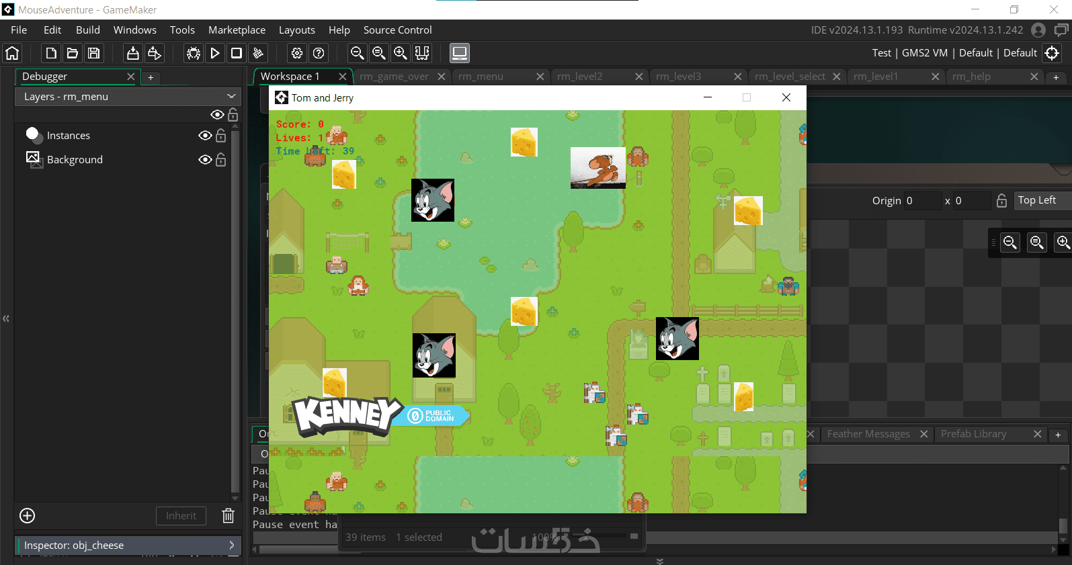The image size is (1072, 565).
Task: Add a new tab beside Debugger
Action: [151, 77]
